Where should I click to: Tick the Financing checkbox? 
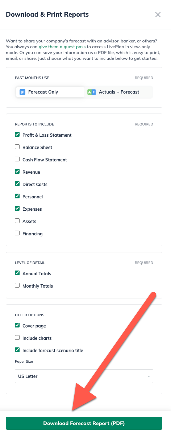click(x=17, y=233)
